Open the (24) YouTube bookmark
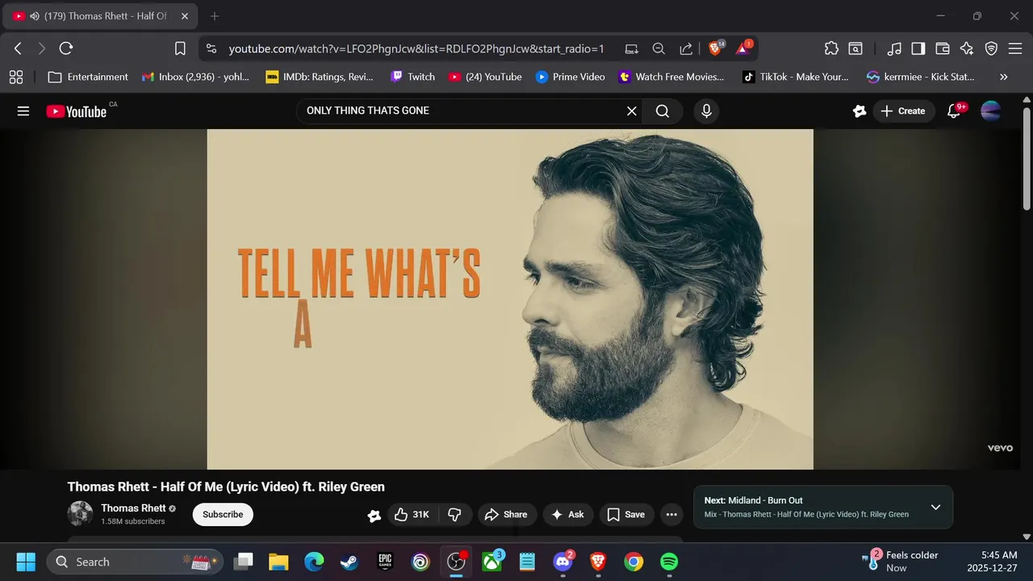This screenshot has height=581, width=1033. click(x=485, y=77)
